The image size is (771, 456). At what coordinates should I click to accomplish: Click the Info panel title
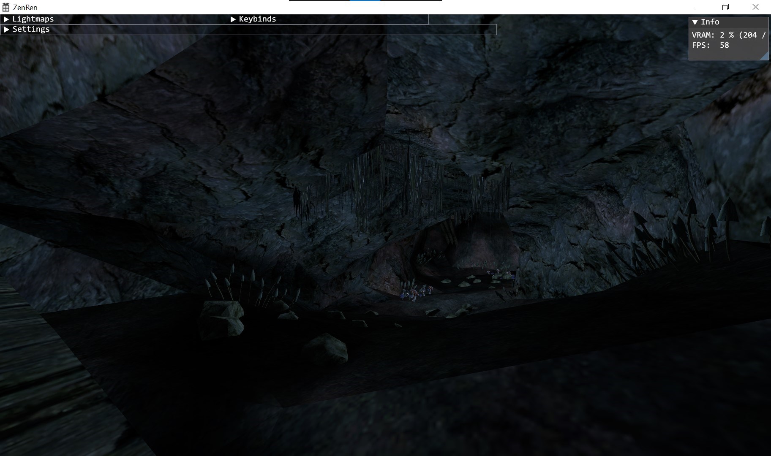pos(710,22)
